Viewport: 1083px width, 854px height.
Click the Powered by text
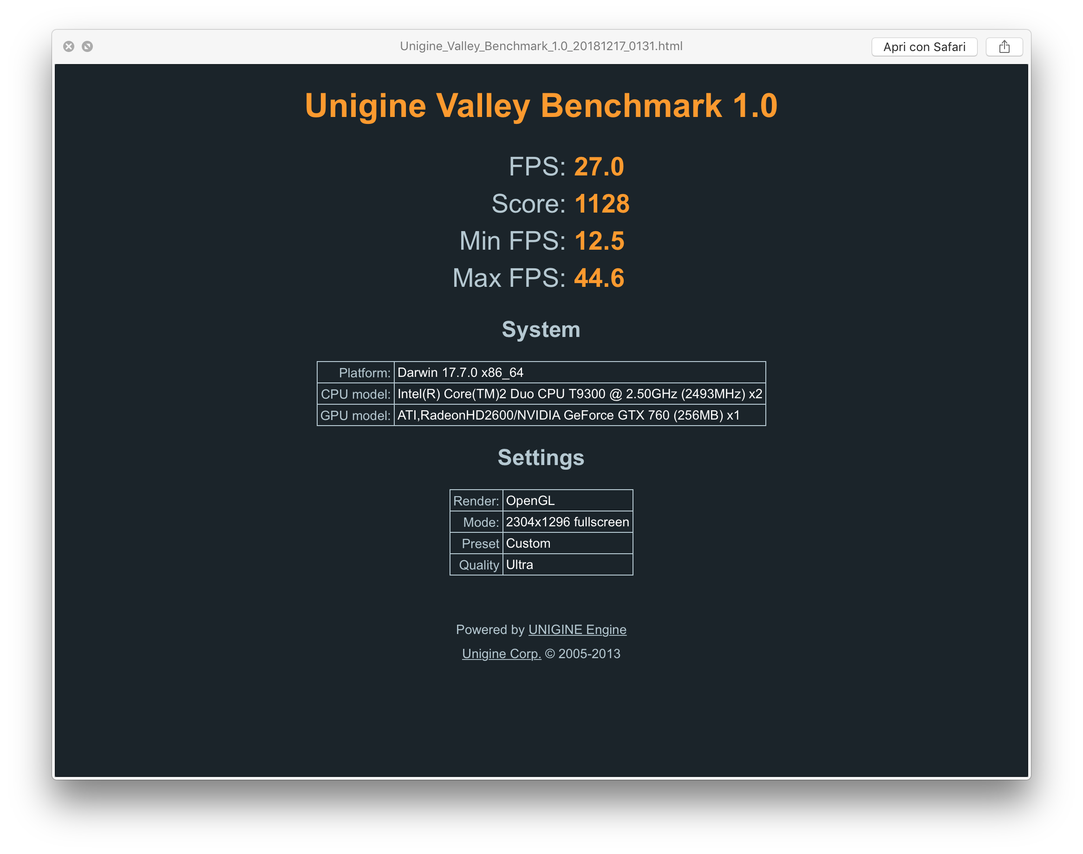pyautogui.click(x=490, y=629)
